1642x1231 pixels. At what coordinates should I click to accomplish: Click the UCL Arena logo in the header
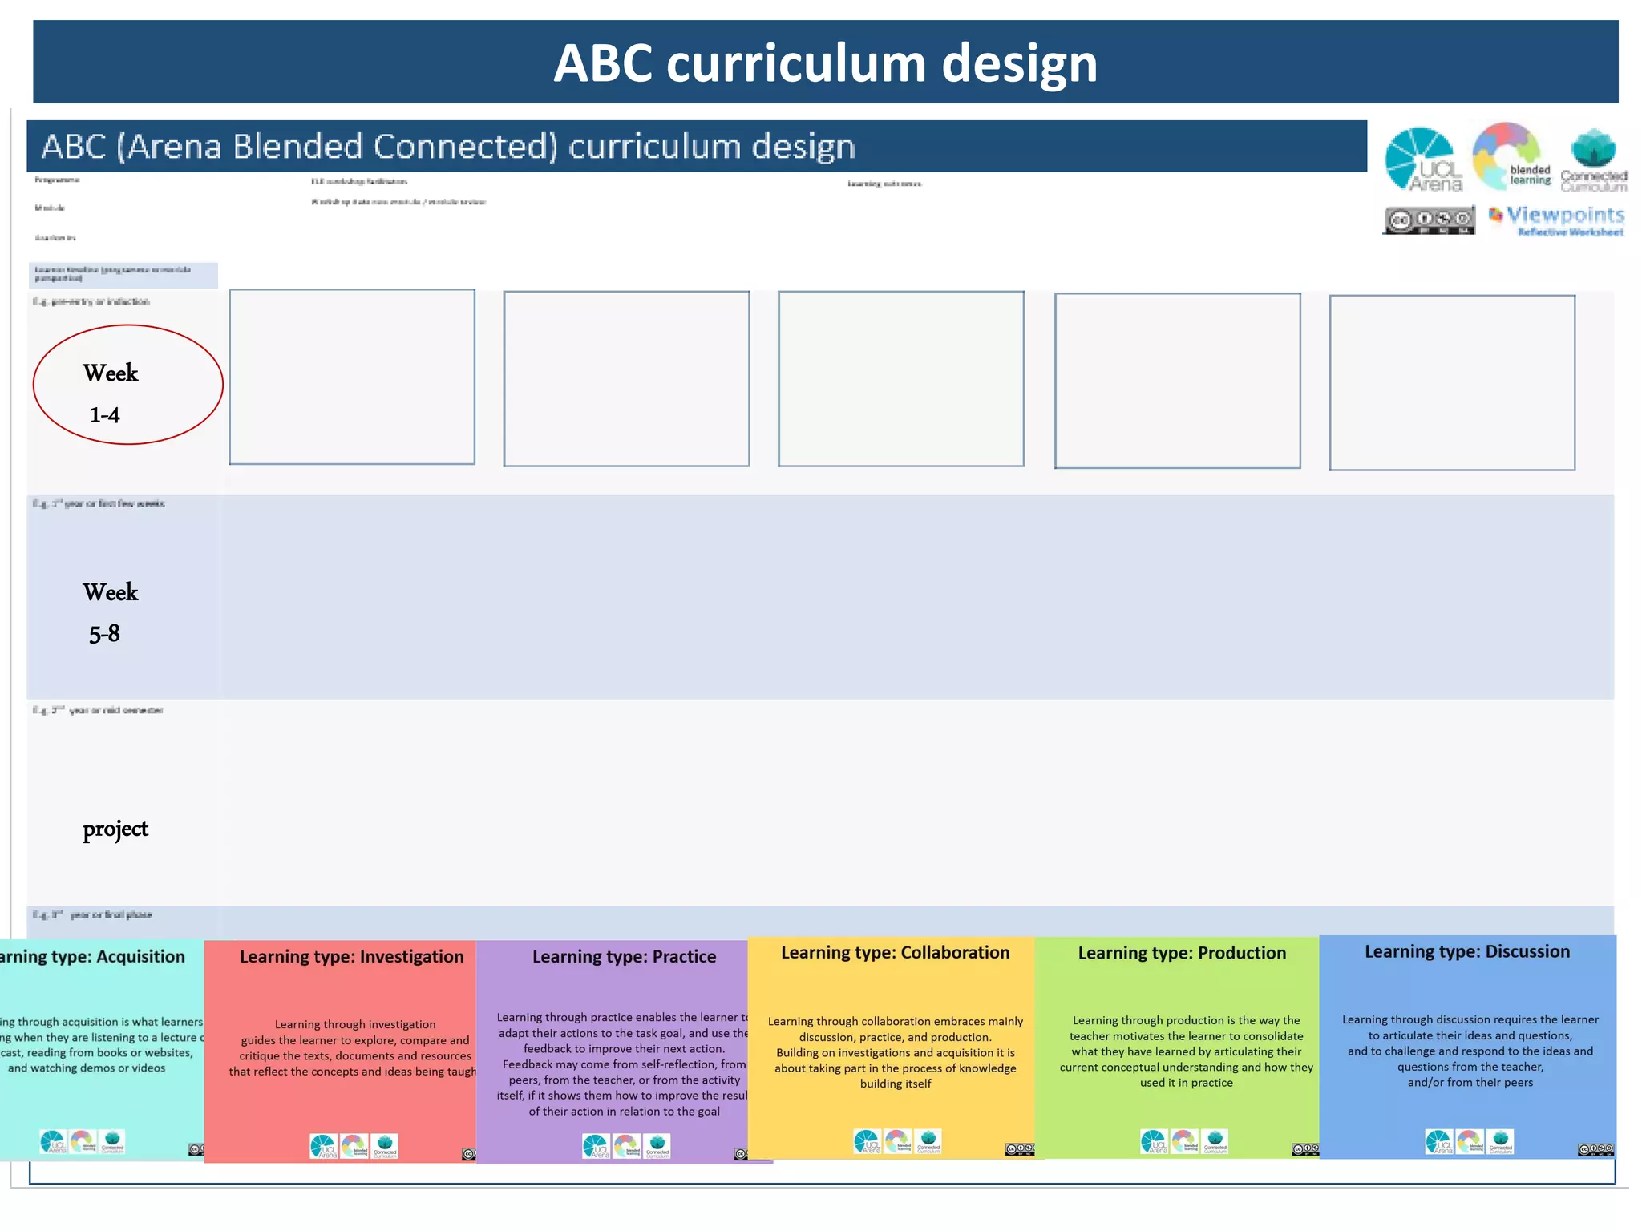click(x=1423, y=159)
